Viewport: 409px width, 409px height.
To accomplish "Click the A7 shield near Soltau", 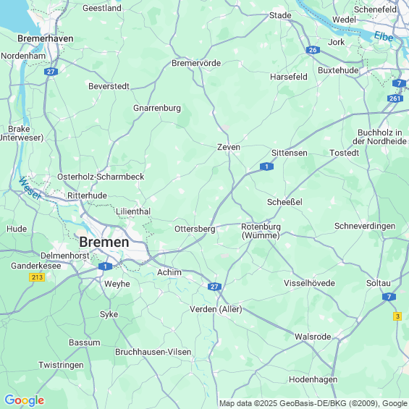I will pyautogui.click(x=389, y=297).
